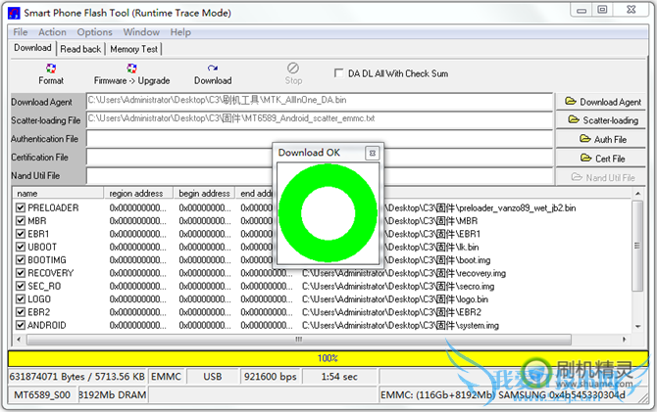The width and height of the screenshot is (657, 412).
Task: Click the yellow 100% progress bar
Action: coord(328,358)
